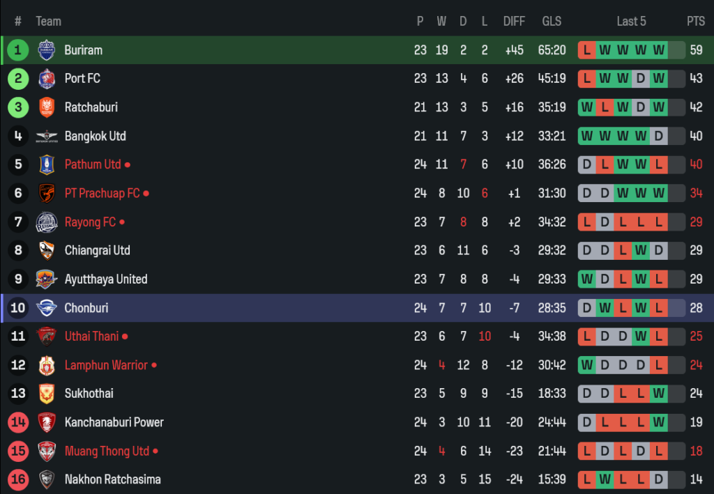This screenshot has width=714, height=494.
Task: Click Bangkok Utd's latest D form badge
Action: pos(658,136)
